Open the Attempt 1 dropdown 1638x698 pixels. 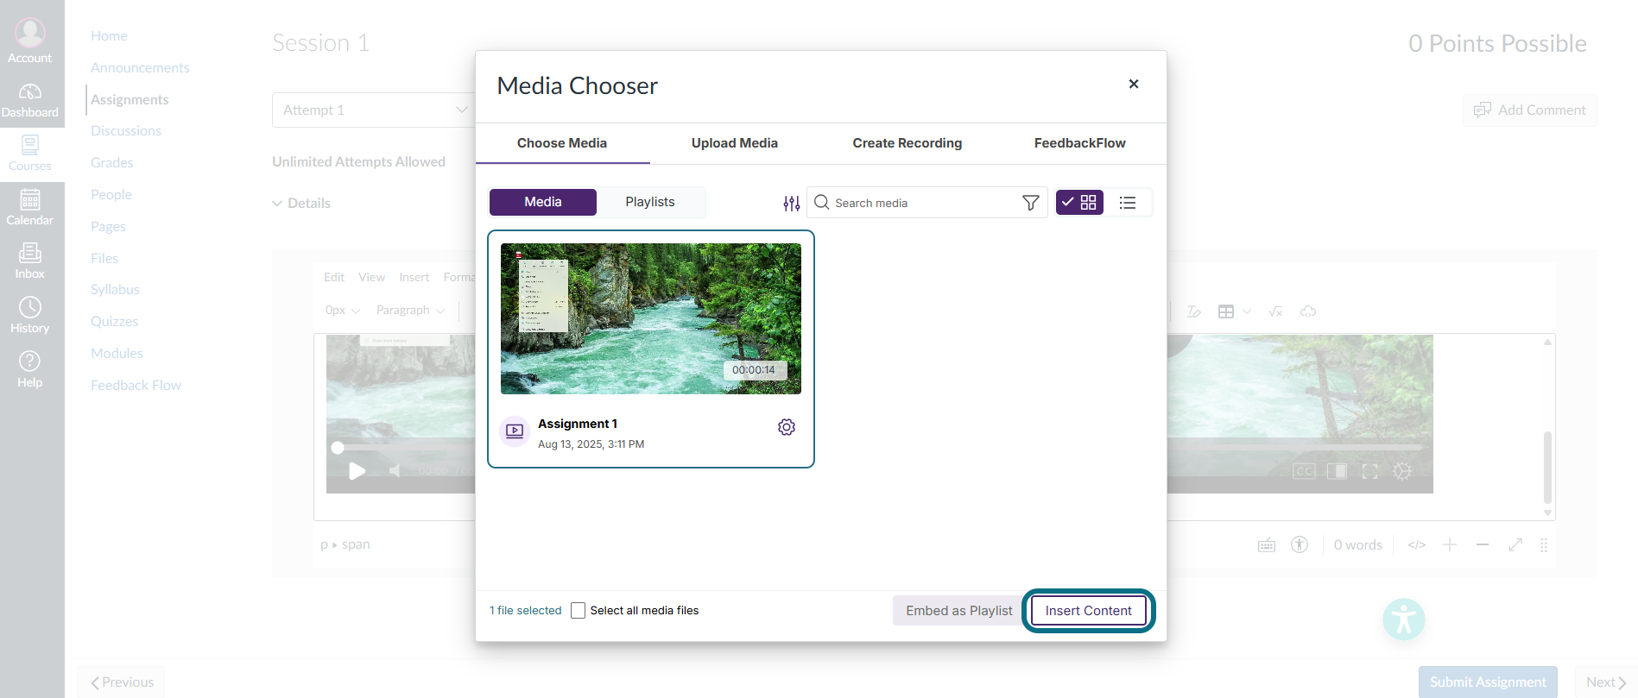[375, 110]
